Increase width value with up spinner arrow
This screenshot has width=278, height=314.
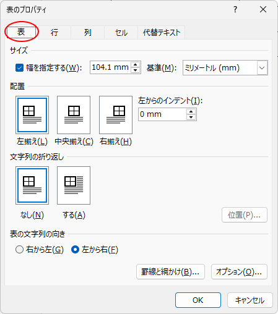coord(136,65)
